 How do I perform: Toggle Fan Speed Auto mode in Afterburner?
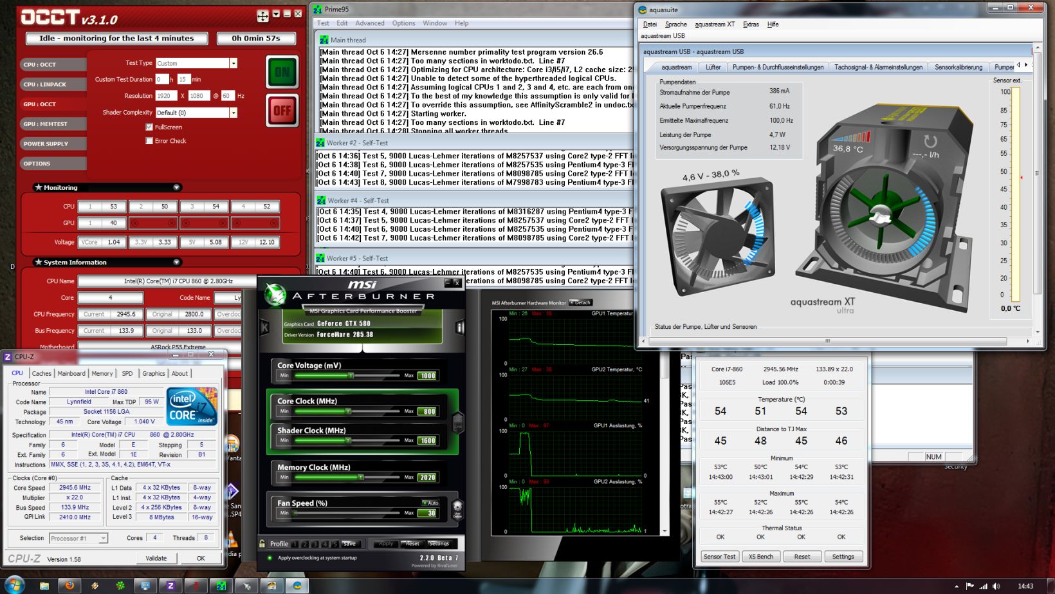tap(430, 503)
